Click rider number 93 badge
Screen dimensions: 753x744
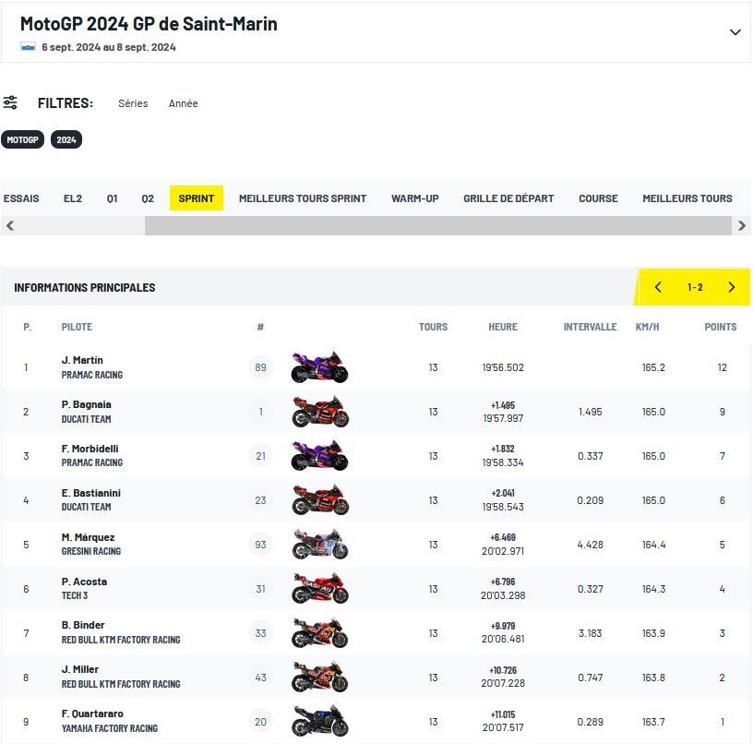(260, 545)
